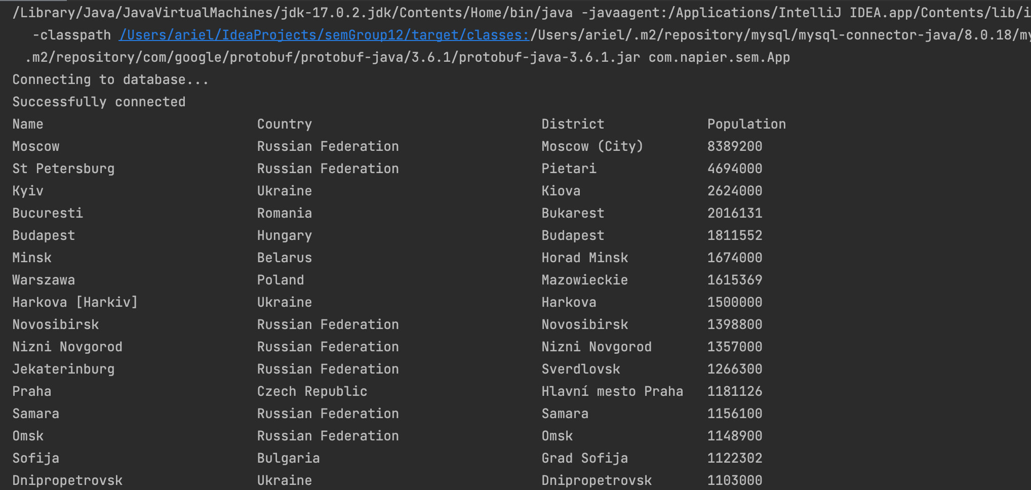Screen dimensions: 1031x490
Task: Click population value 2016131
Action: 735,213
